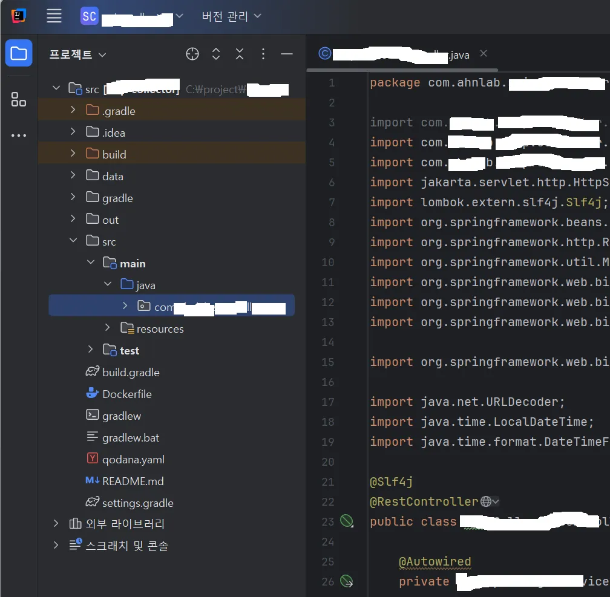The height and width of the screenshot is (597, 610).
Task: Open project panel options kebab menu
Action: tap(263, 54)
